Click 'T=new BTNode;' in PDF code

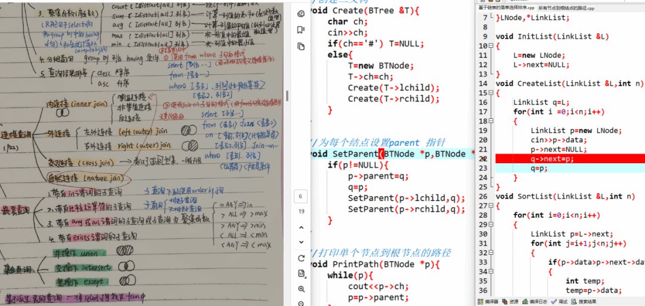tap(380, 66)
